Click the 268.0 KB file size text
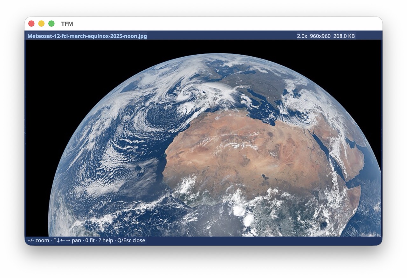Viewport: 407px width, 278px height. click(x=344, y=36)
